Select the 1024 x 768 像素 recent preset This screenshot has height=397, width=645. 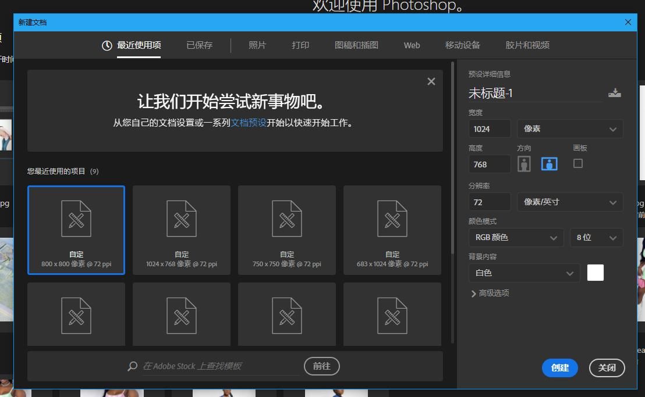181,230
